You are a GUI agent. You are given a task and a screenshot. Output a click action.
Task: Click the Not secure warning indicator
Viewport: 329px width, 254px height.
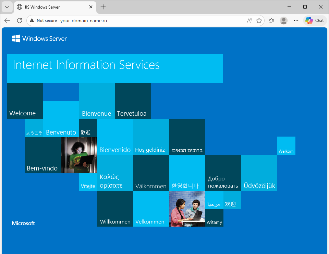(x=43, y=21)
